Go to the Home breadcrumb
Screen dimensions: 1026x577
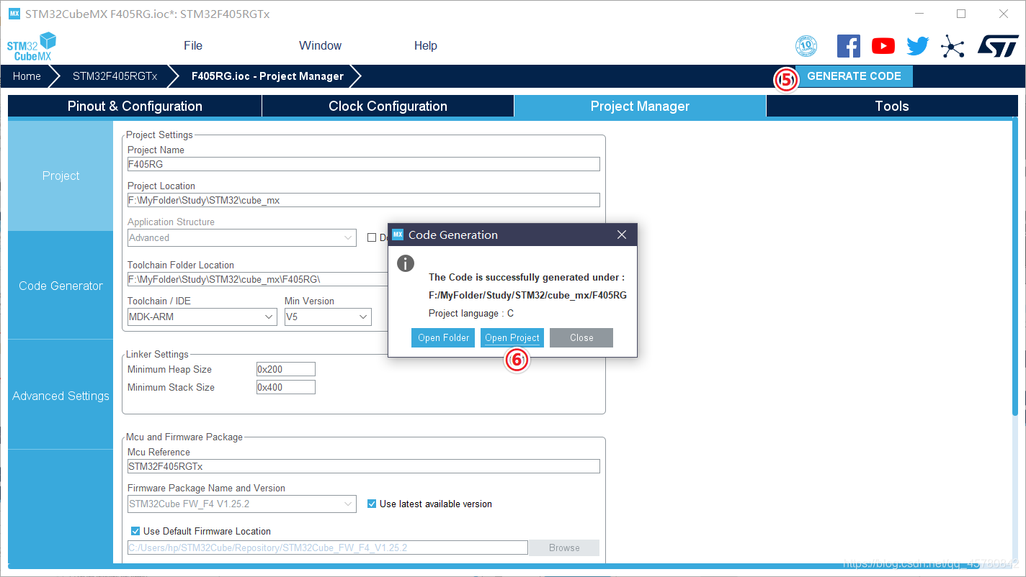(27, 76)
